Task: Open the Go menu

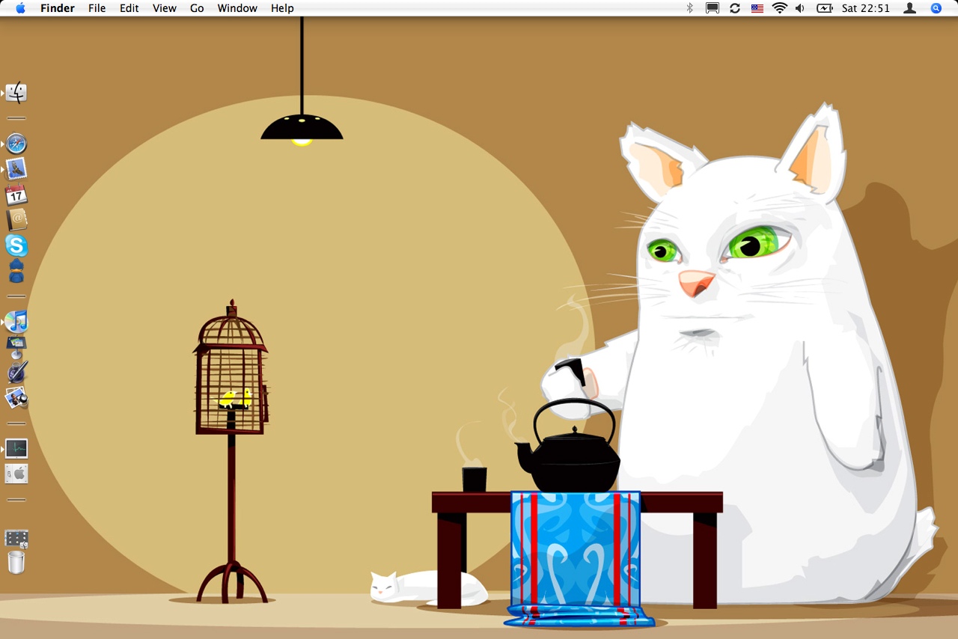Action: pos(197,8)
